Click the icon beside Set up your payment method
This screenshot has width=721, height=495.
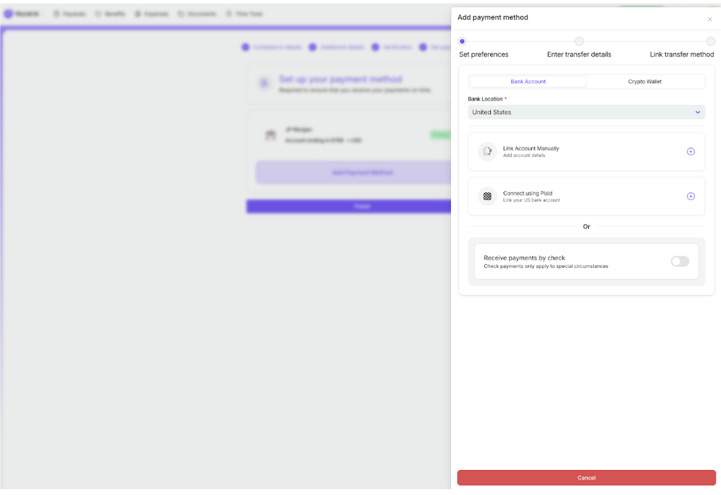[264, 83]
